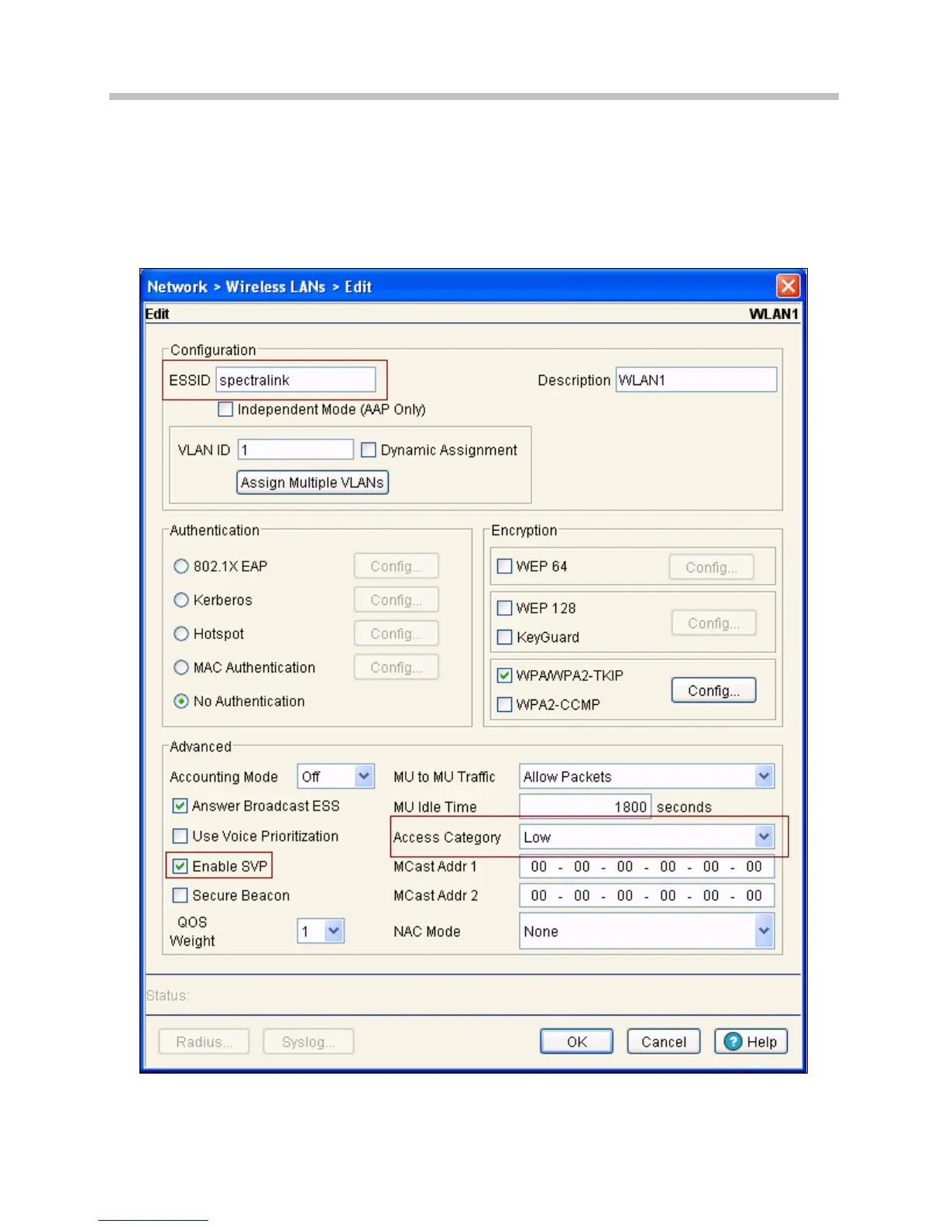
Task: Click the Description input field
Action: coord(696,380)
